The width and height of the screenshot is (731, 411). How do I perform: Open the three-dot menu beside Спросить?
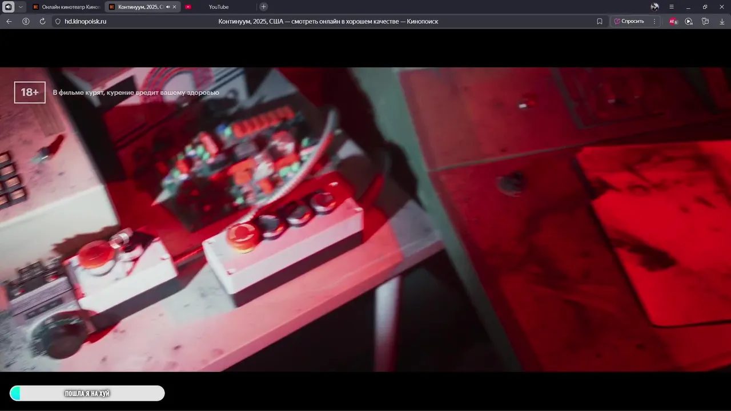[x=654, y=21]
